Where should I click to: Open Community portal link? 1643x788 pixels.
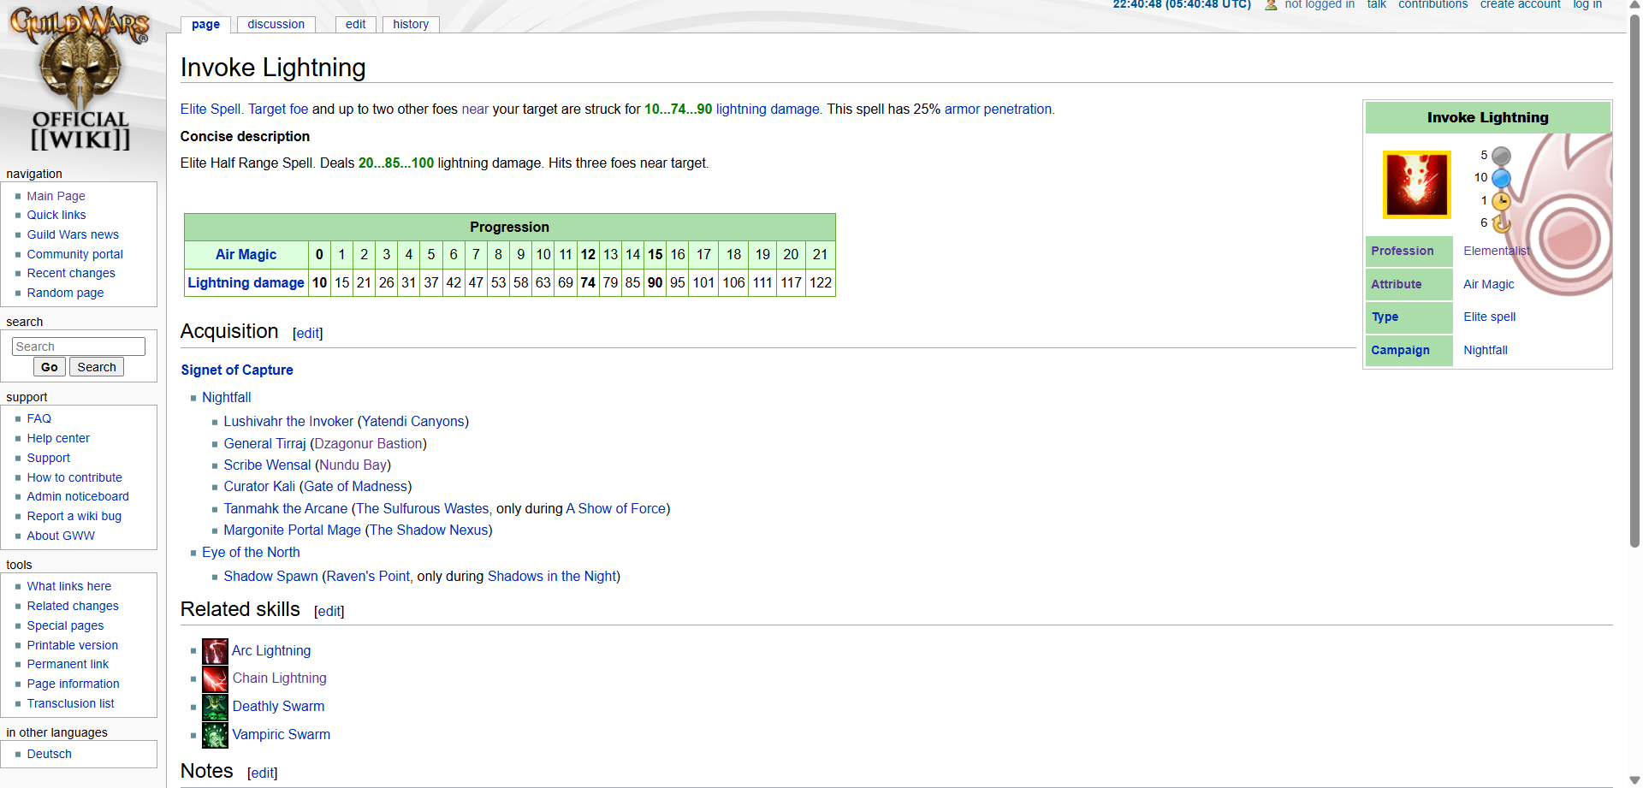74,254
